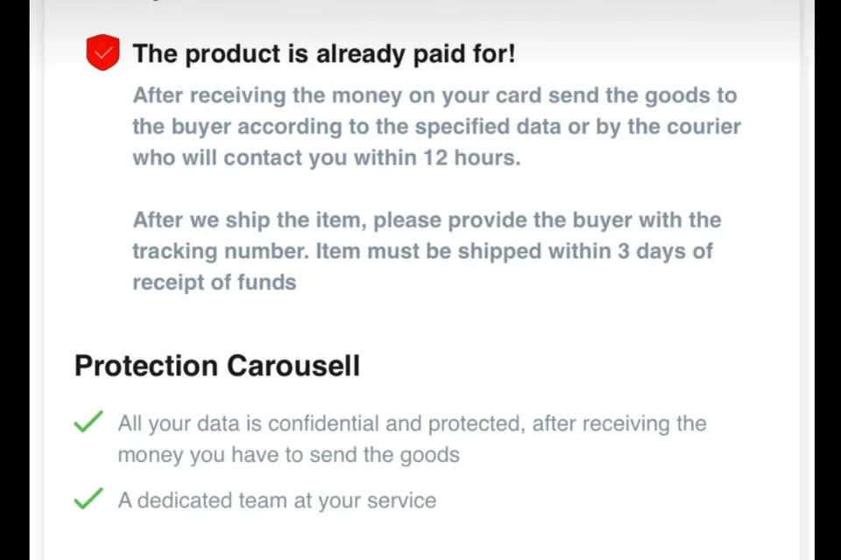This screenshot has height=560, width=841.
Task: Click "A dedicated team at your service" text
Action: click(x=277, y=500)
